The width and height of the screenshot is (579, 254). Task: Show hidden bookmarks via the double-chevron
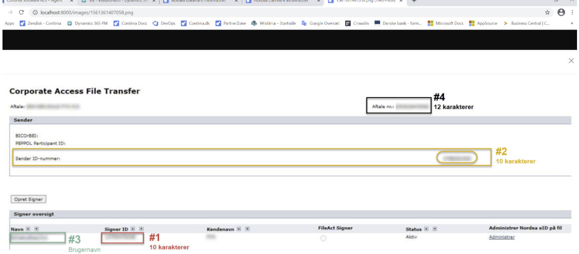572,23
